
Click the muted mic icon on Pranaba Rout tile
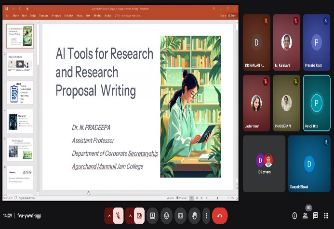326,21
